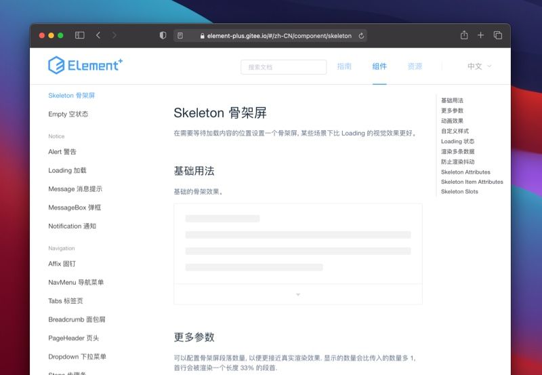Image resolution: width=542 pixels, height=375 pixels.
Task: Open Tabs 标签页 in sidebar
Action: [66, 301]
